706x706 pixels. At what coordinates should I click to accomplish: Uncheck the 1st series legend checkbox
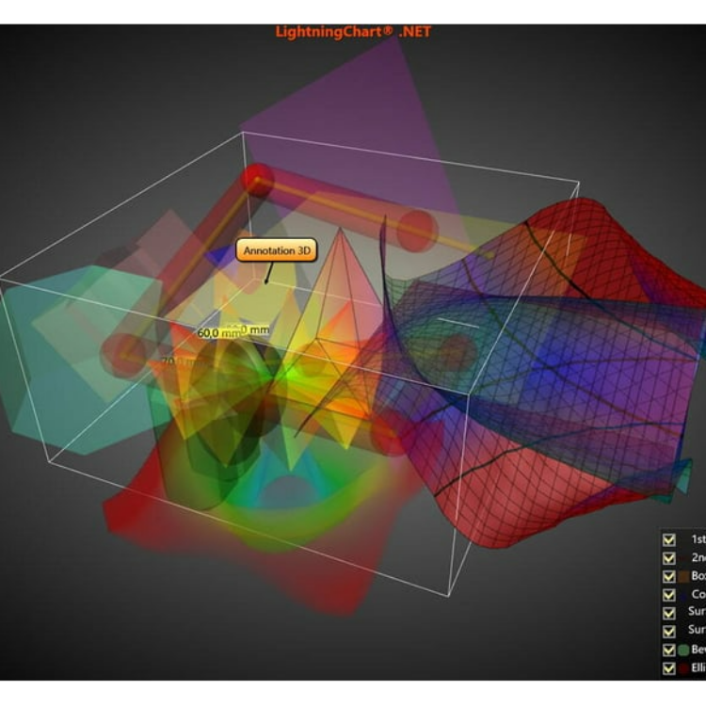[669, 539]
